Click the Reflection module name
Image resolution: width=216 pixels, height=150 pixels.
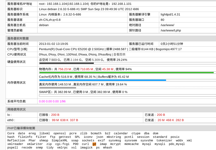[16, 141]
